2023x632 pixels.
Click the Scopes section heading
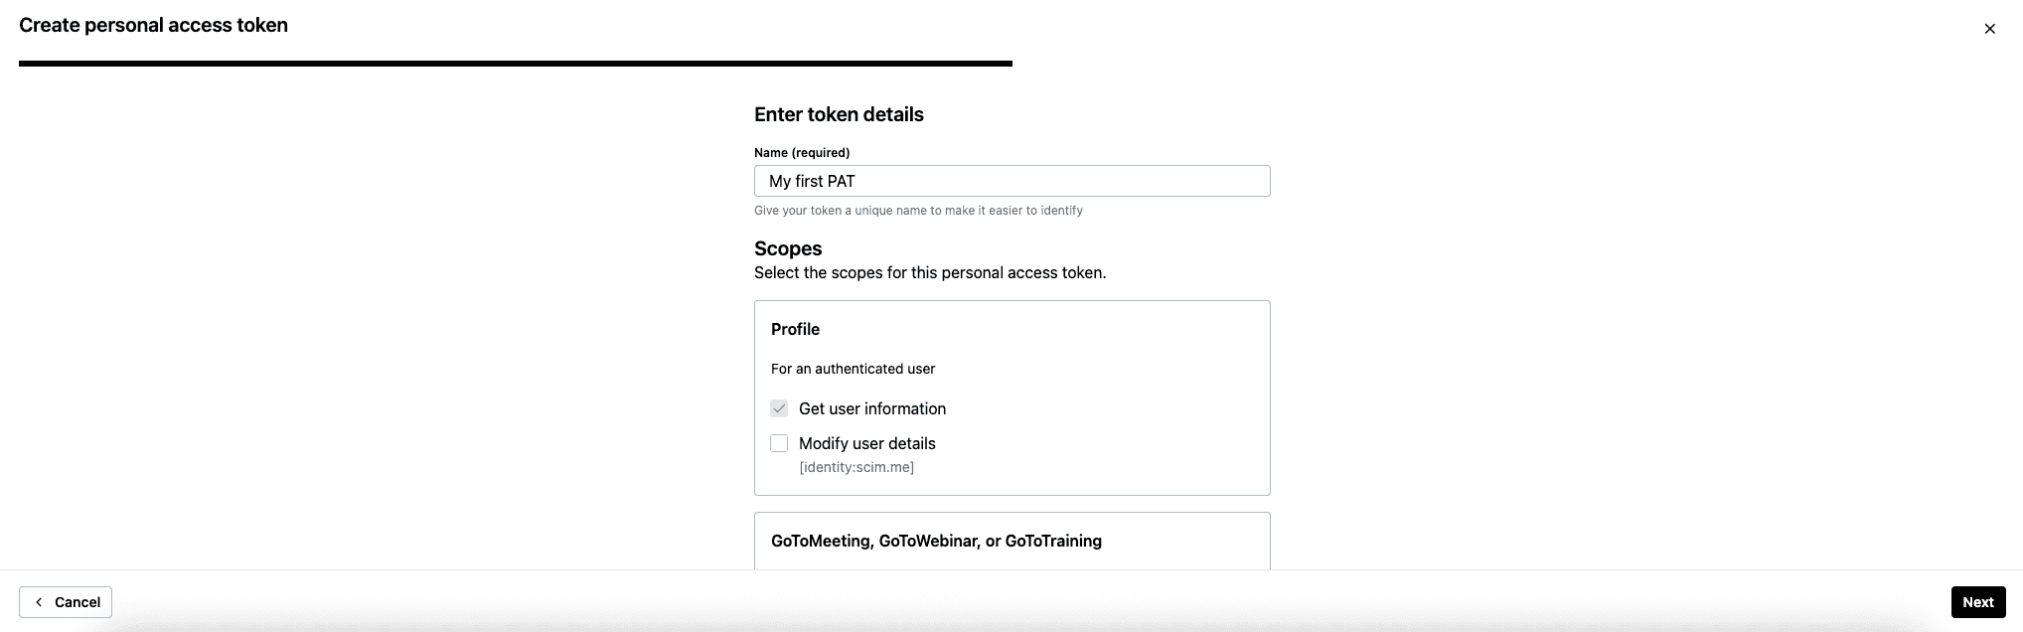(788, 248)
